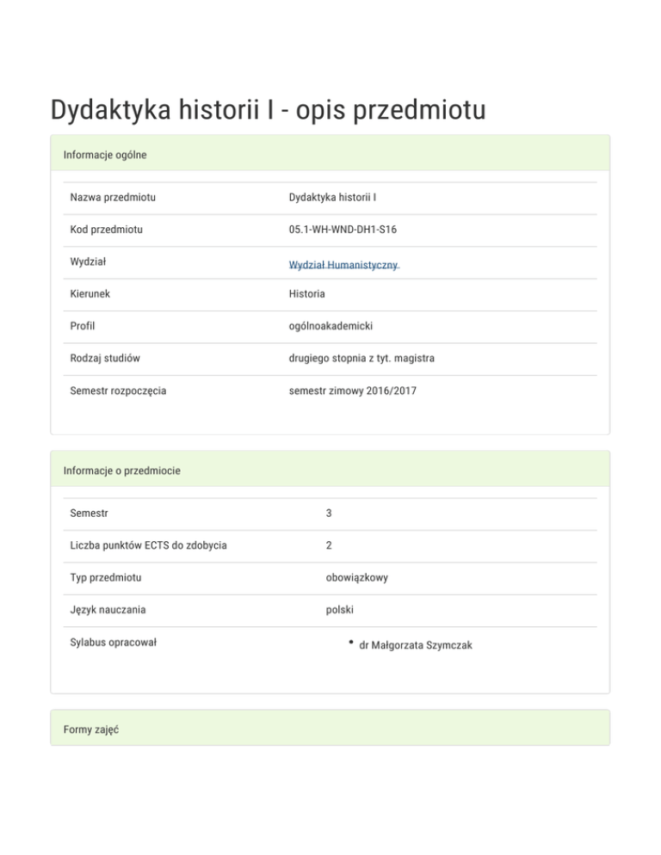Click the "Semestr rozpoczęcia" row label

click(x=119, y=391)
